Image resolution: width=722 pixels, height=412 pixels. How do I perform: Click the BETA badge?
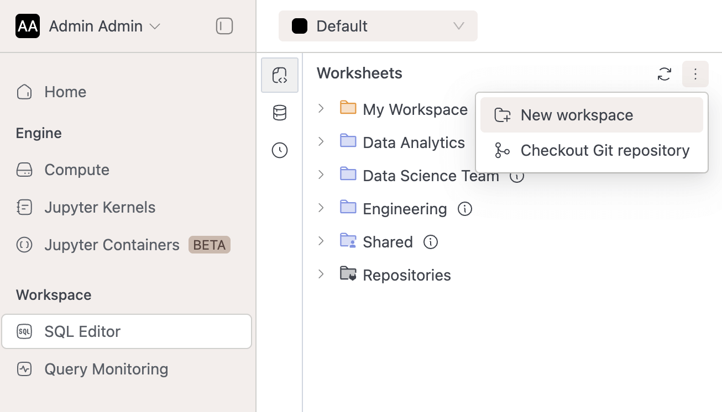(210, 245)
